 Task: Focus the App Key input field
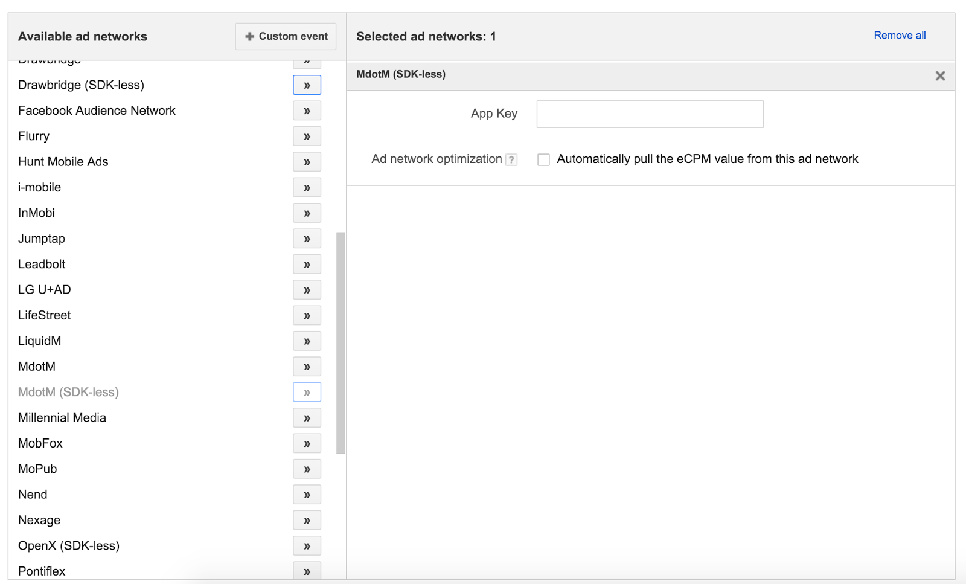pyautogui.click(x=650, y=114)
